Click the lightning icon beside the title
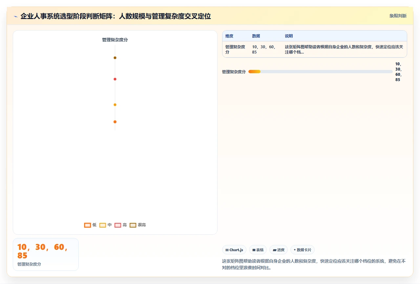The width and height of the screenshot is (420, 284). (15, 16)
